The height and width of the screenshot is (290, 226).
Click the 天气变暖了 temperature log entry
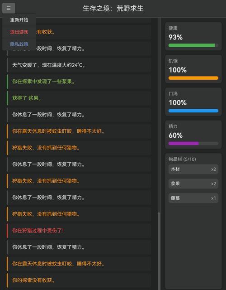point(79,65)
